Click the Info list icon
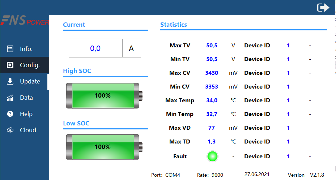The image size is (336, 180). (10, 49)
